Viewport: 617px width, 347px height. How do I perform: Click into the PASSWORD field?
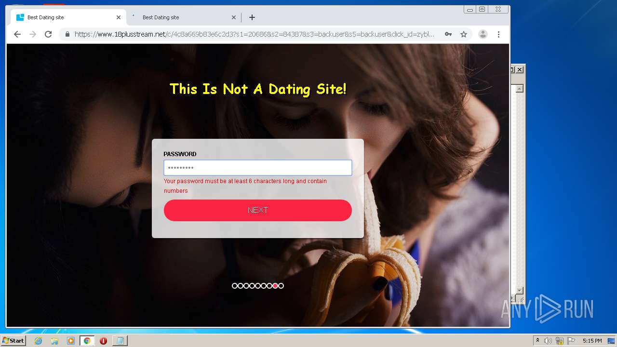(258, 168)
